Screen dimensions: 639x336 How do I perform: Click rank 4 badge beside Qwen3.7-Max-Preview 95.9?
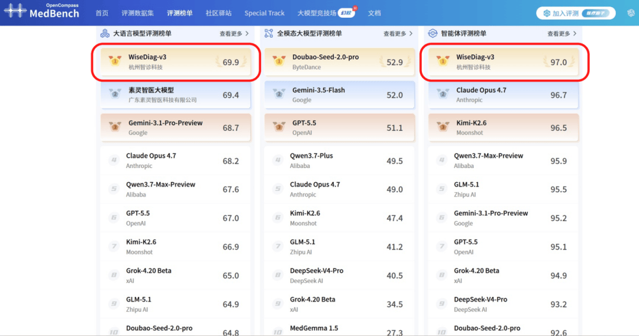pos(442,160)
